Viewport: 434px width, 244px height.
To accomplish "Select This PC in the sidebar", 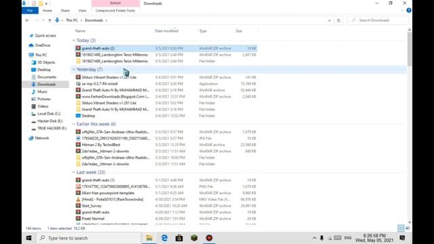I will pyautogui.click(x=41, y=55).
